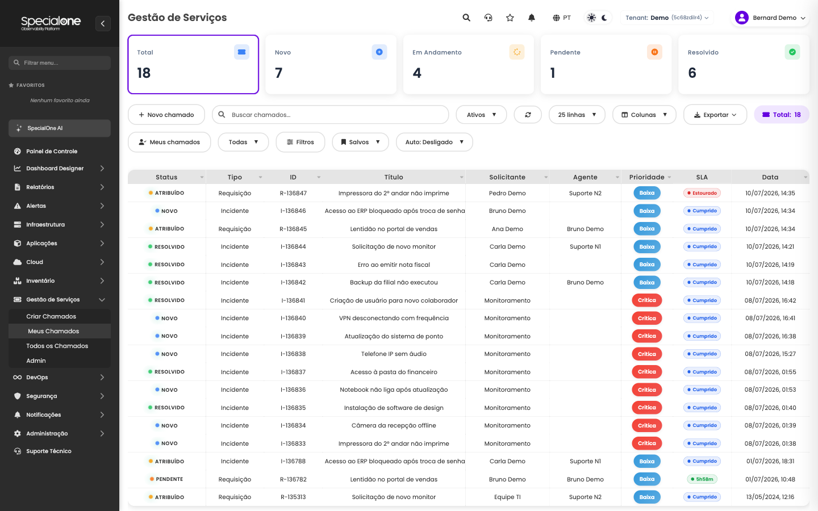Click the Painel de Controle icon
Viewport: 818px width, 511px height.
18,151
